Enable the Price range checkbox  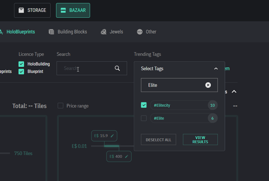(60, 106)
